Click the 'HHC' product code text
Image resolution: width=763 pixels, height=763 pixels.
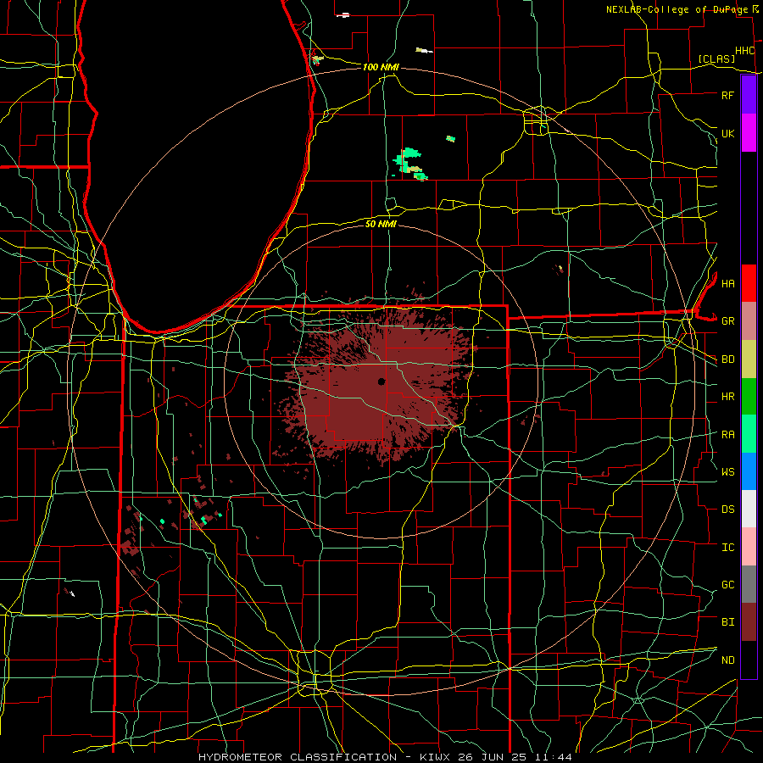pyautogui.click(x=744, y=51)
